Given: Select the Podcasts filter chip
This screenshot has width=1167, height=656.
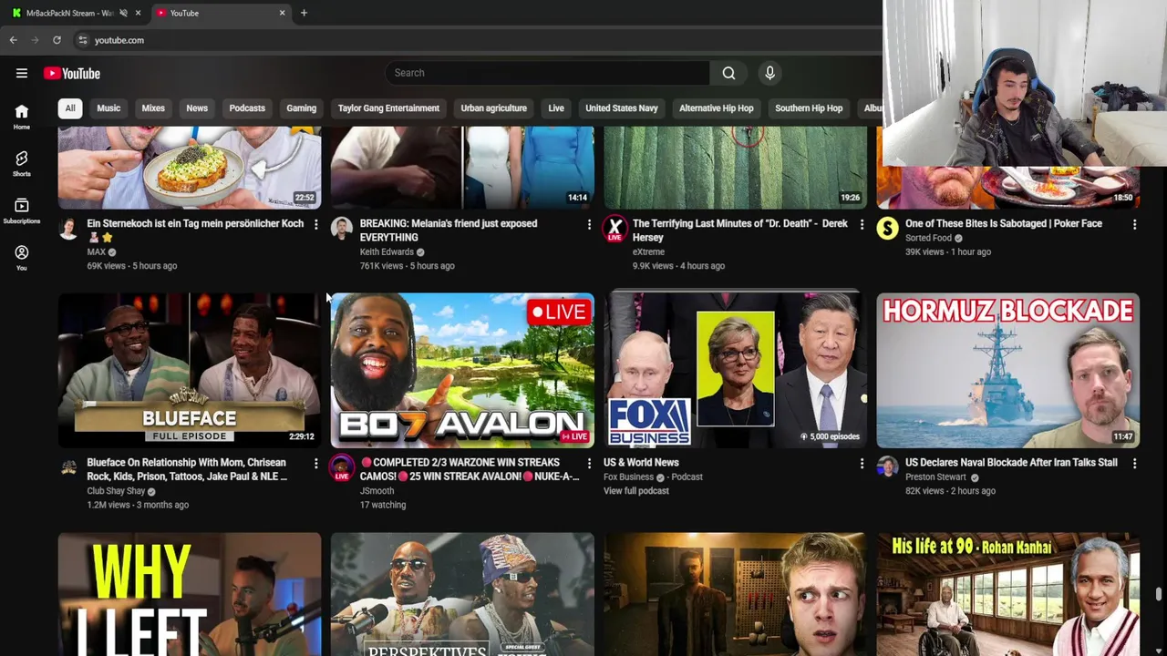Looking at the screenshot, I should coord(247,108).
